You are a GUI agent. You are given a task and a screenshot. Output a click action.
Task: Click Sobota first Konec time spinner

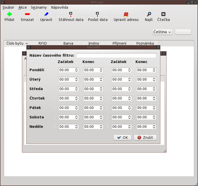pyautogui.click(x=93, y=117)
